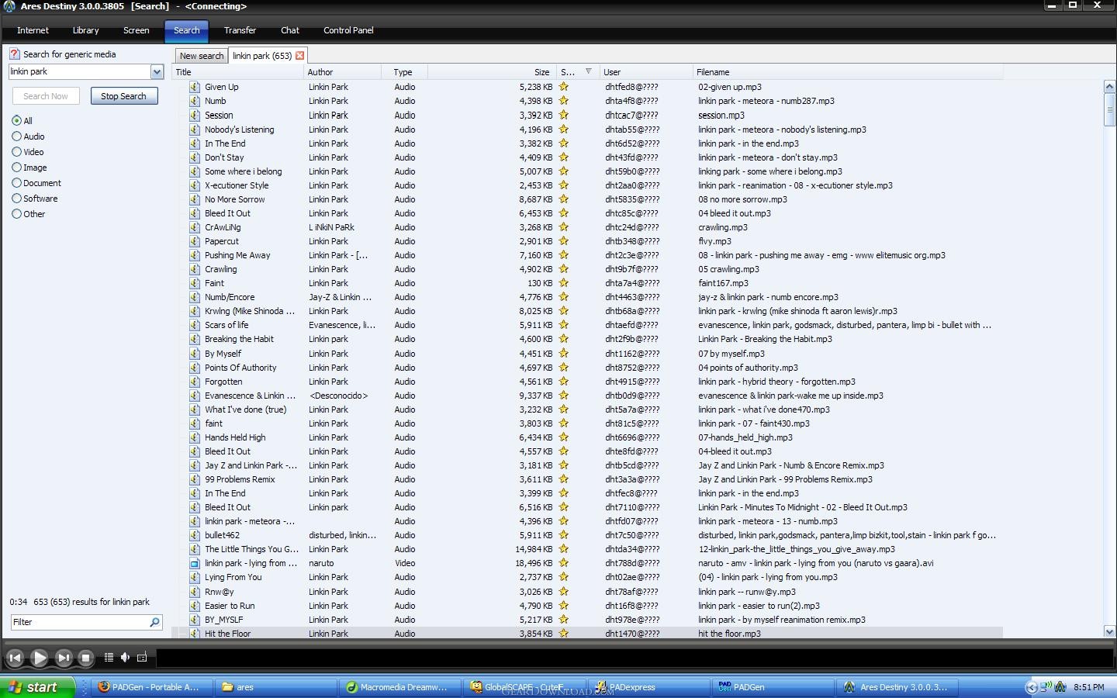Select the Image radio button
Screen dimensions: 1117x698
[x=16, y=168]
